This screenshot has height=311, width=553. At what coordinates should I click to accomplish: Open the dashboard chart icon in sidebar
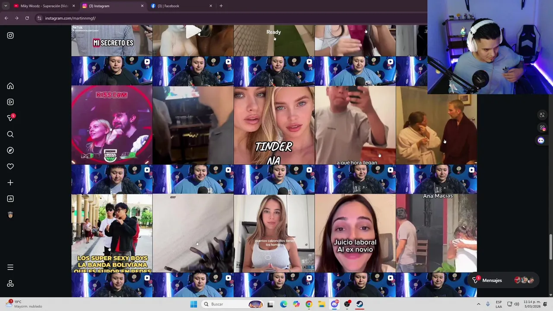tap(10, 199)
